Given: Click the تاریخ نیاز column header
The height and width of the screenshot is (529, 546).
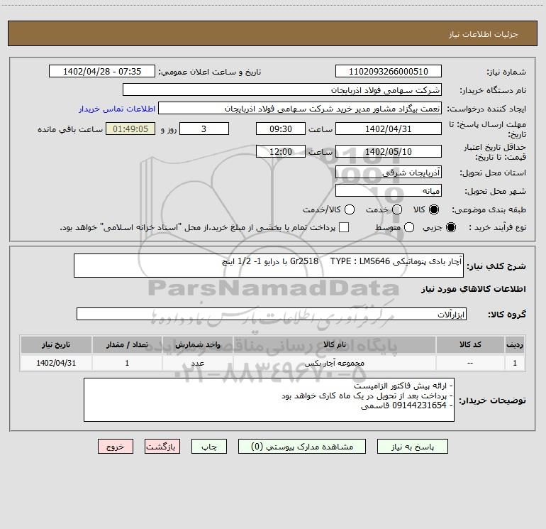Looking at the screenshot, I should tap(56, 344).
